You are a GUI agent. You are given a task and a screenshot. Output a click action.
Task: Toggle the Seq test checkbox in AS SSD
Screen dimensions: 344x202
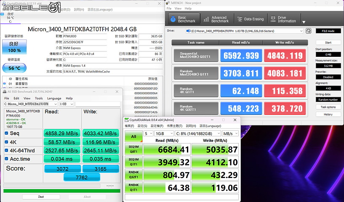(x=6, y=133)
